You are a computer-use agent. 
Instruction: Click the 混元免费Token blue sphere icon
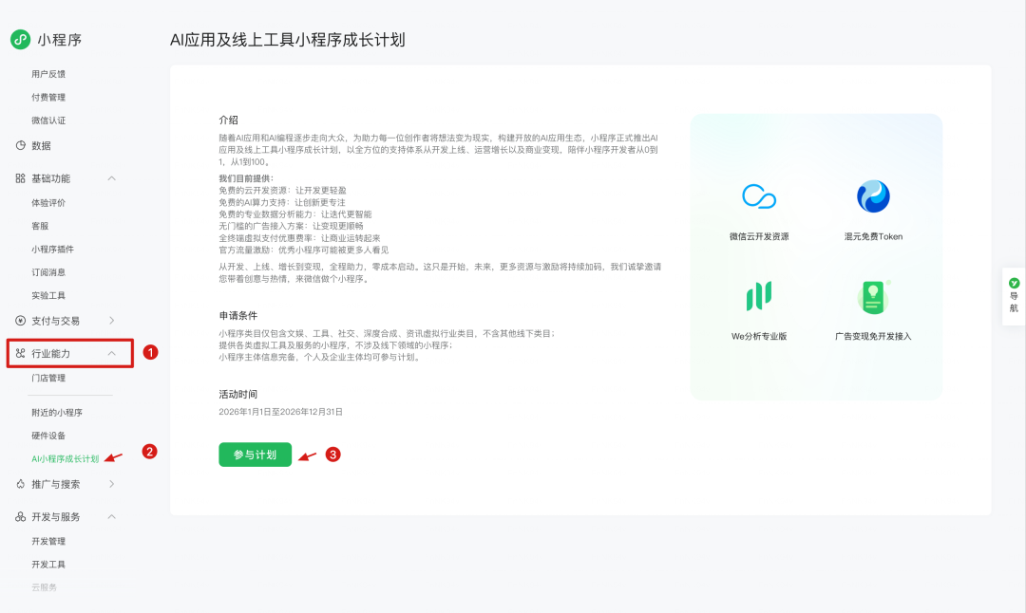click(x=873, y=196)
